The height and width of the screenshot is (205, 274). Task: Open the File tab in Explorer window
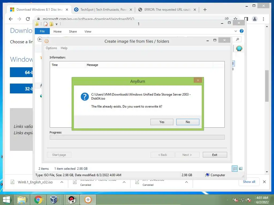click(42, 31)
